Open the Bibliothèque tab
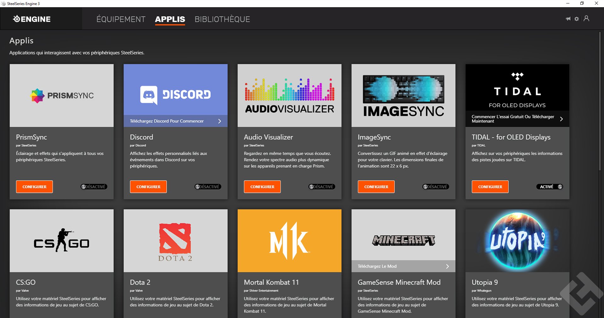Screen dimensions: 604x318 pos(222,19)
